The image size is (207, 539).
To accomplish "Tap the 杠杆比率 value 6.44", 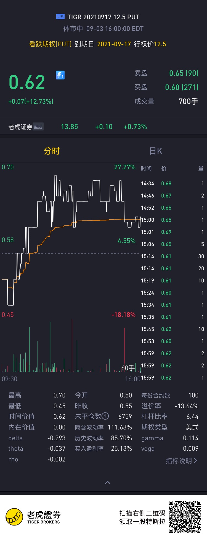I will (192, 417).
